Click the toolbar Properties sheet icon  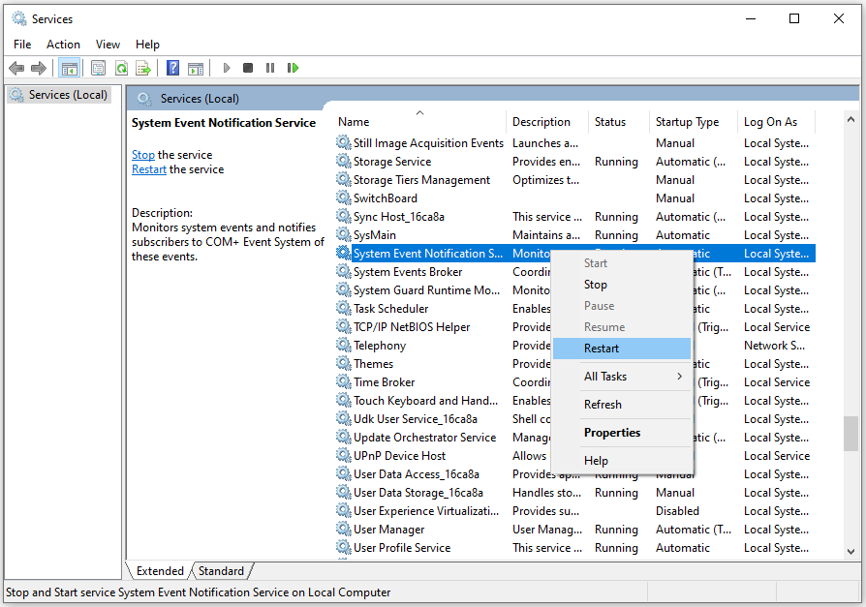[x=98, y=69]
